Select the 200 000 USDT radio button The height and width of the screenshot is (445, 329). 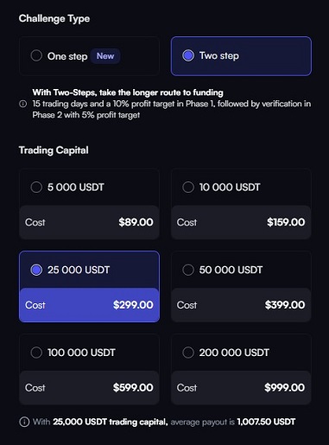[188, 353]
